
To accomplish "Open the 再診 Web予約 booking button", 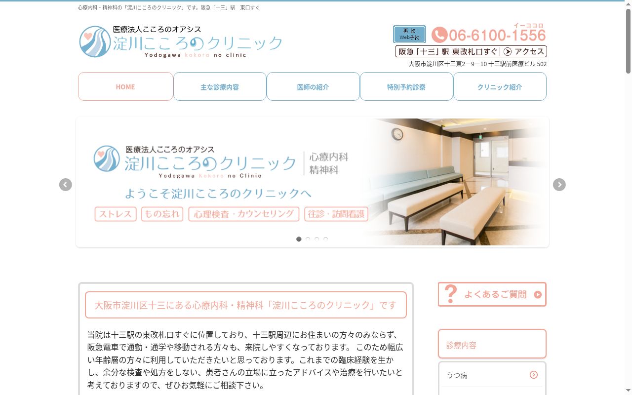I will point(409,34).
